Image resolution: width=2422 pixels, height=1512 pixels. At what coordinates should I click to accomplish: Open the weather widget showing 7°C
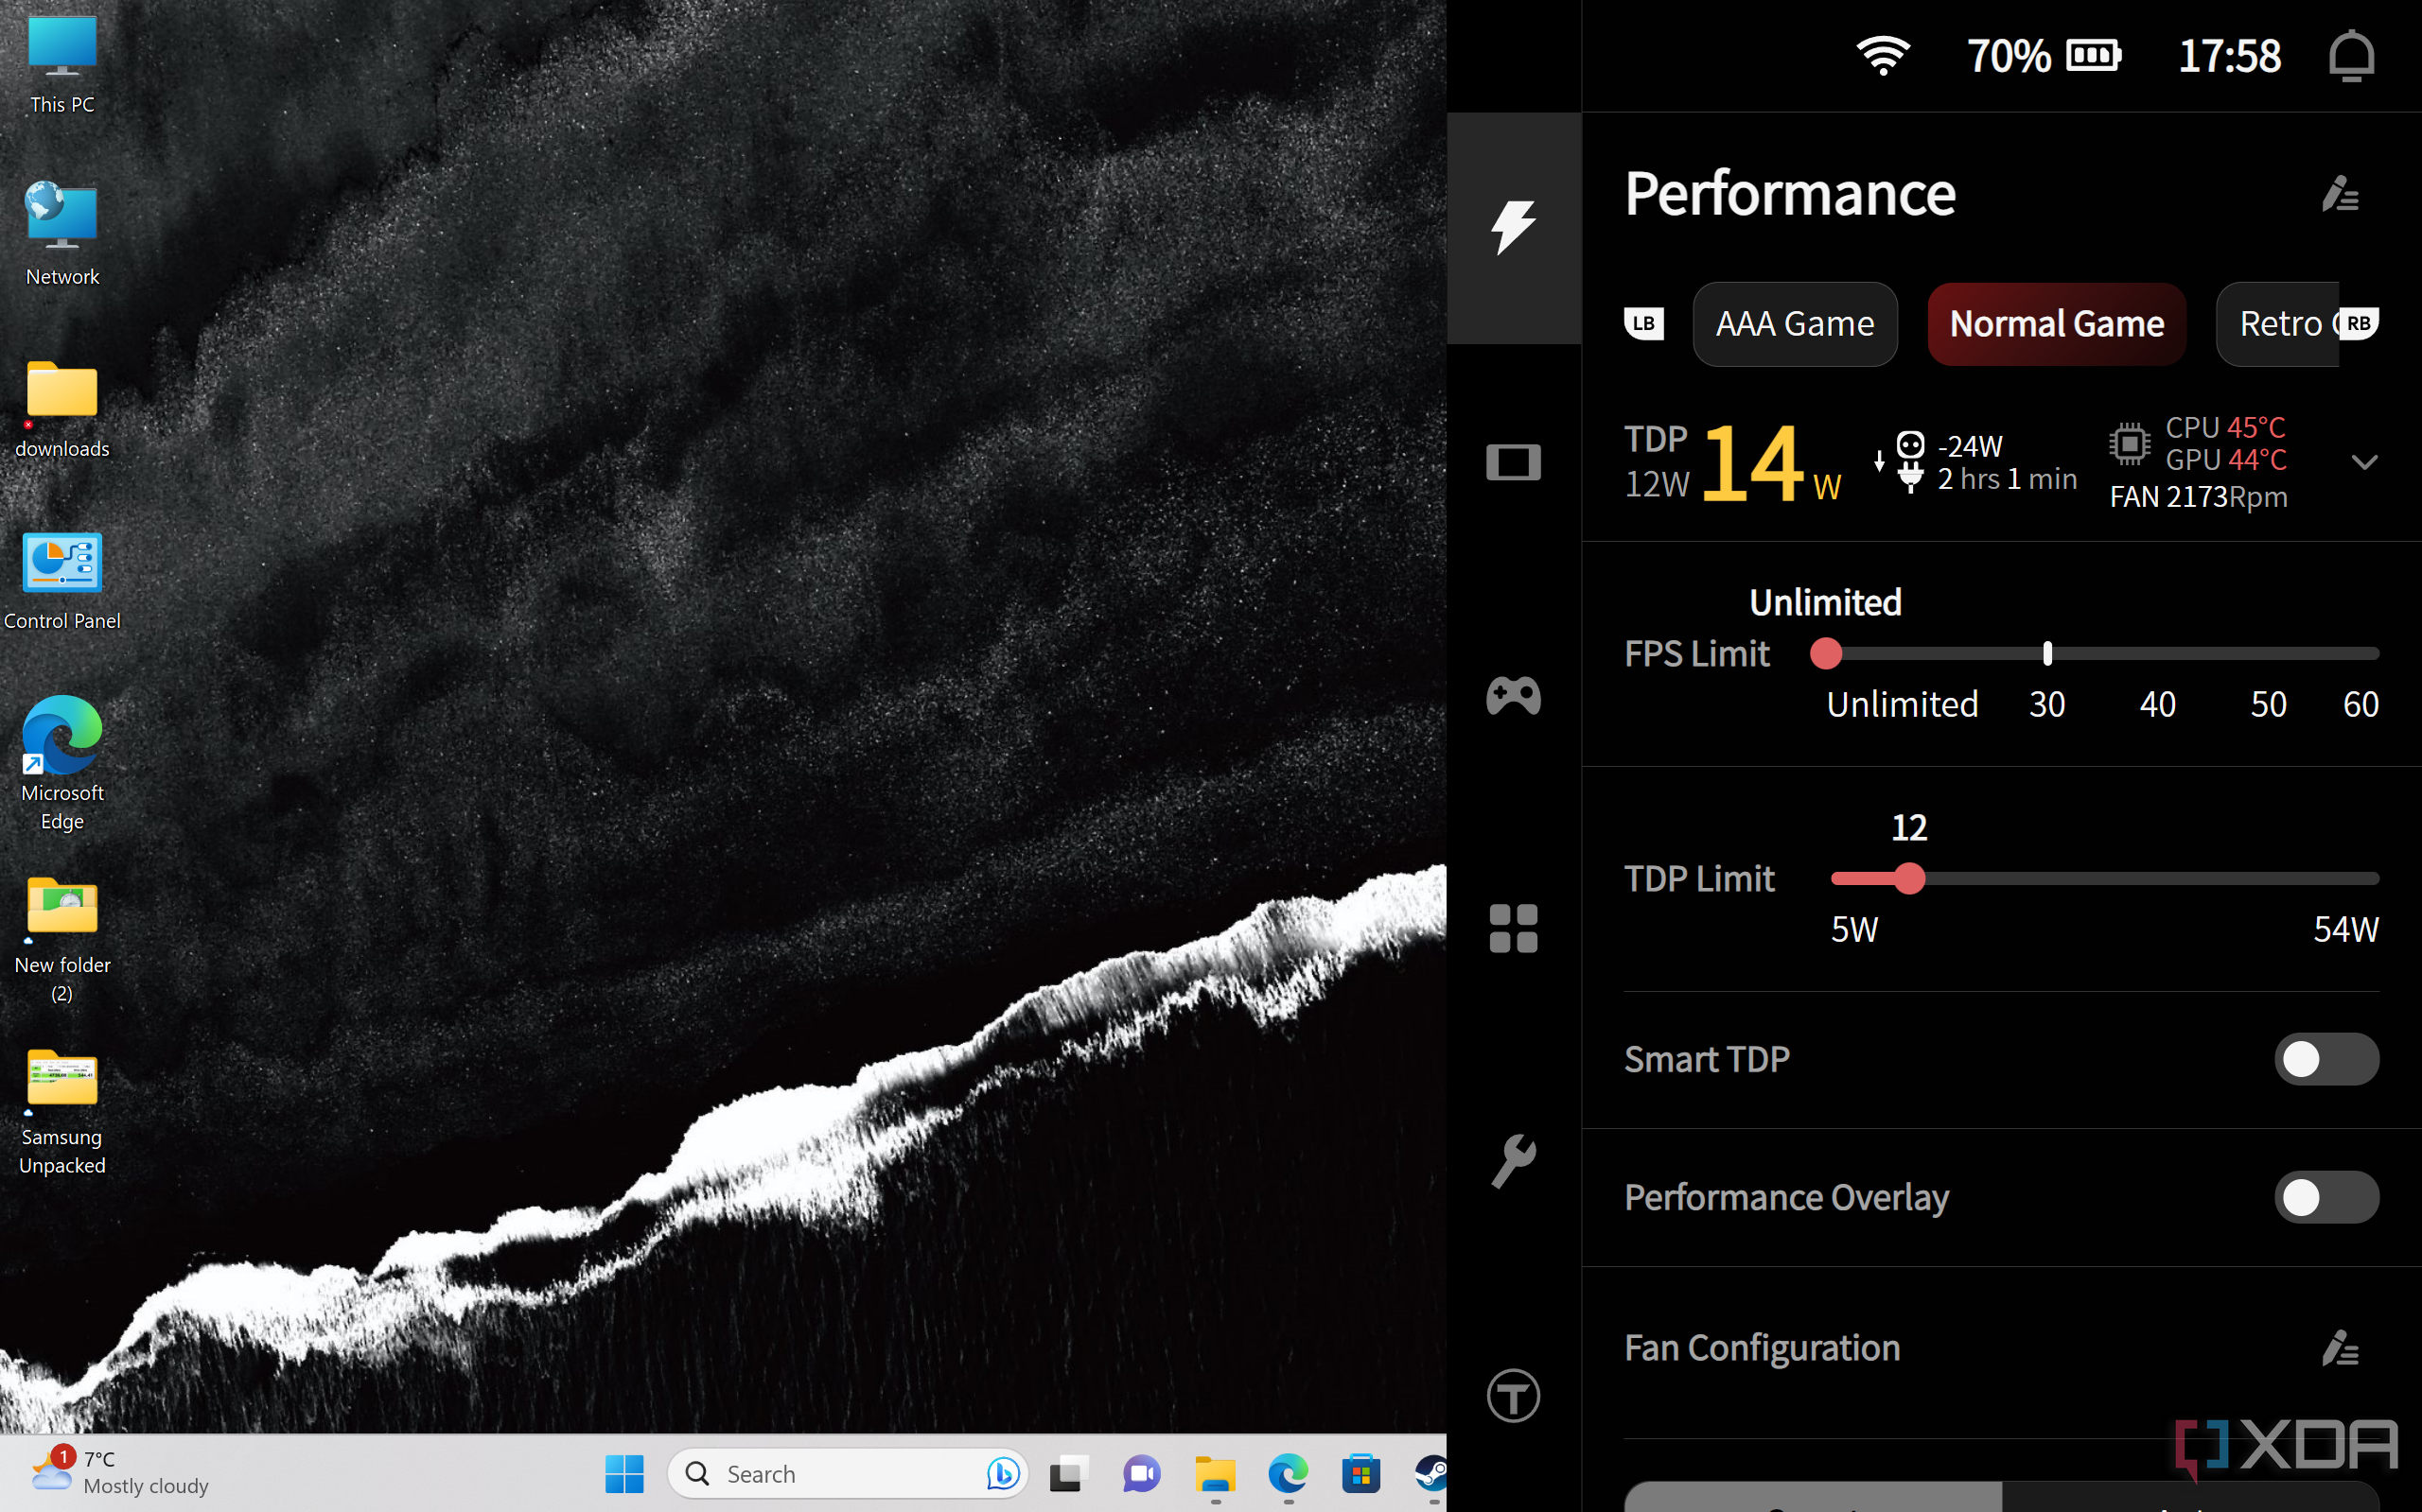coord(120,1472)
